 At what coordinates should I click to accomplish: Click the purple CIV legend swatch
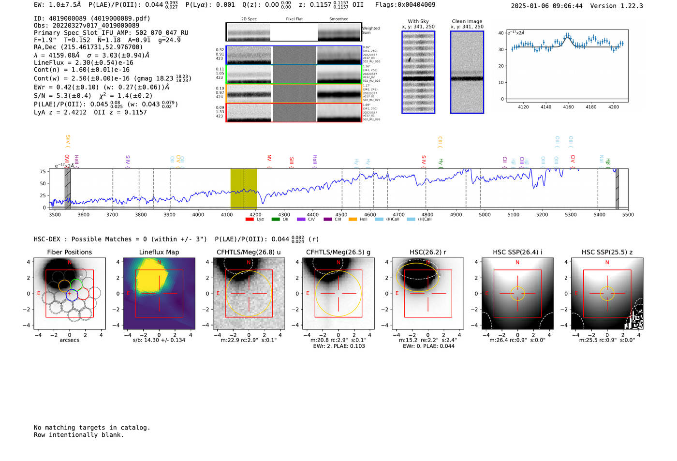point(301,219)
